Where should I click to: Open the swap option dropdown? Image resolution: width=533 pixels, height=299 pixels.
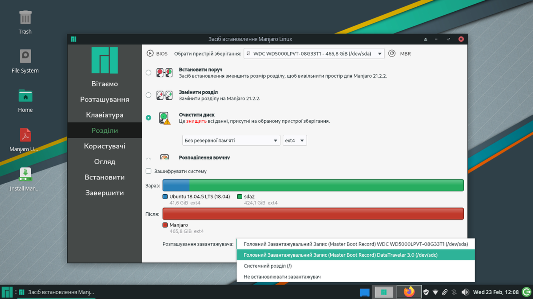click(231, 140)
